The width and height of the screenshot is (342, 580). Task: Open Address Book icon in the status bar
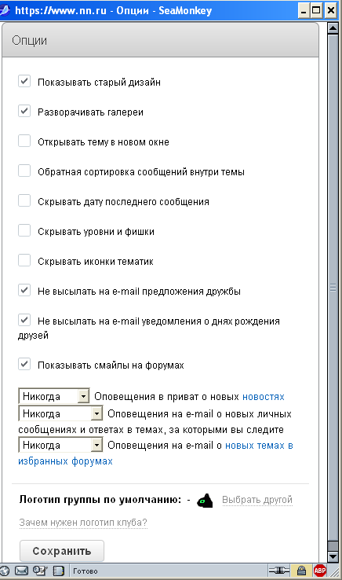point(58,571)
